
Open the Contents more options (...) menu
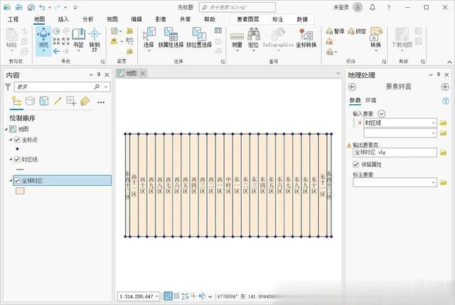pyautogui.click(x=101, y=102)
